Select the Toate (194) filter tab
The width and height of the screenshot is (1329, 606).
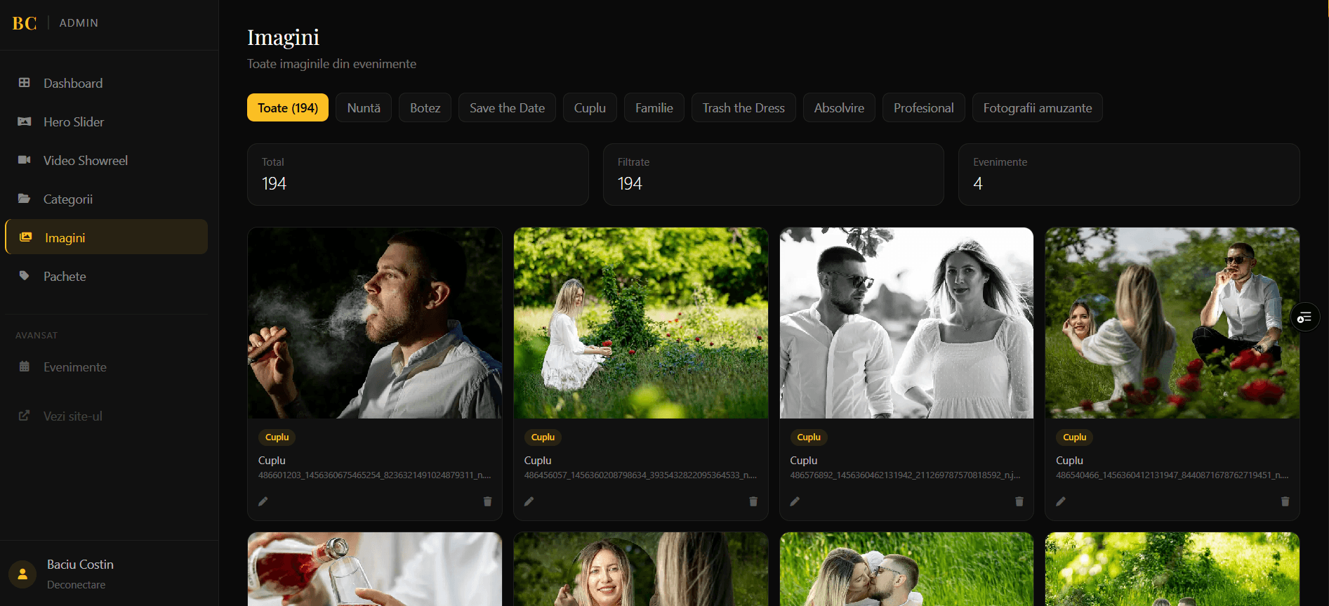pyautogui.click(x=288, y=107)
